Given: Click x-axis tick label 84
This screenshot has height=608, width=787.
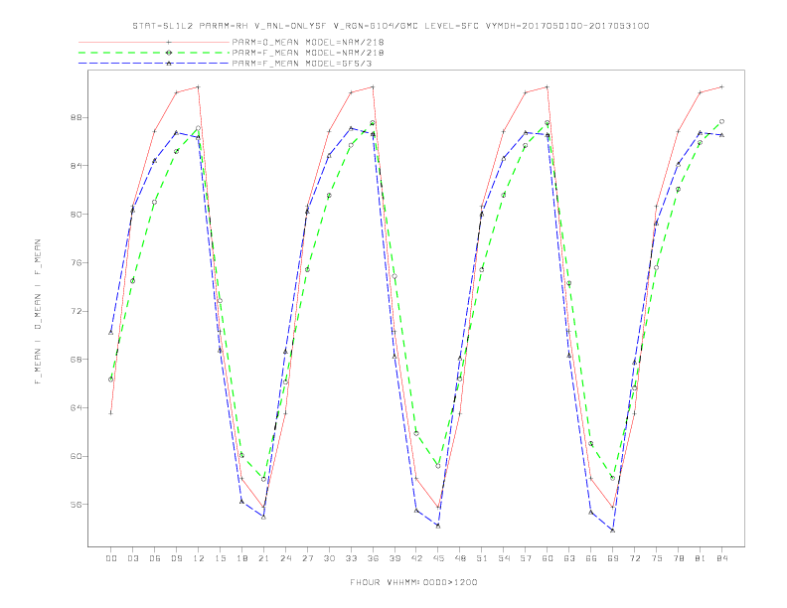Looking at the screenshot, I should click(x=722, y=558).
